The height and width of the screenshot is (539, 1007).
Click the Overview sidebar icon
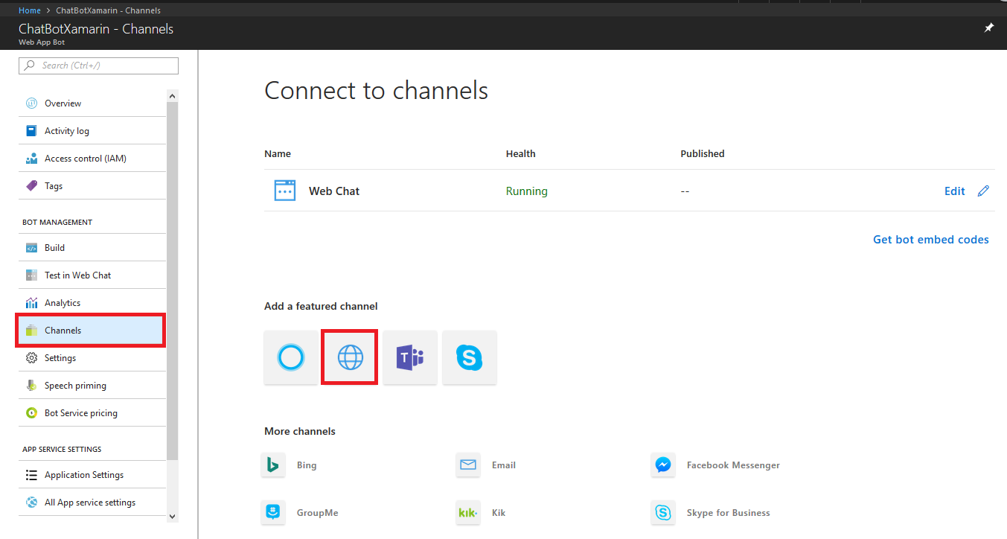pyautogui.click(x=31, y=103)
